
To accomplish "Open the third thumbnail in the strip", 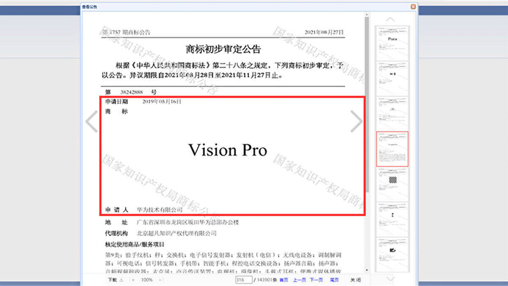I will coord(392,114).
